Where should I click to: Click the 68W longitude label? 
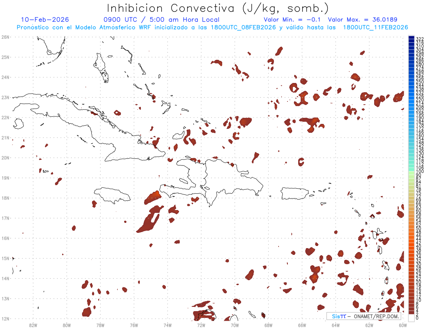tap(269, 325)
